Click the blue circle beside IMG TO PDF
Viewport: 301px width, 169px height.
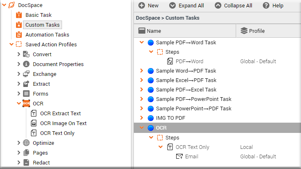coord(151,118)
